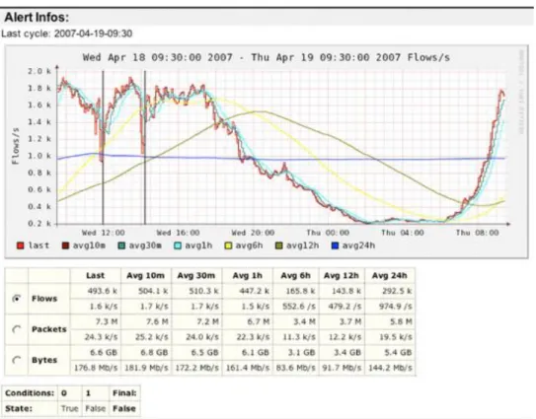
Task: Click the cyan avg1h legend swatch
Action: click(178, 245)
